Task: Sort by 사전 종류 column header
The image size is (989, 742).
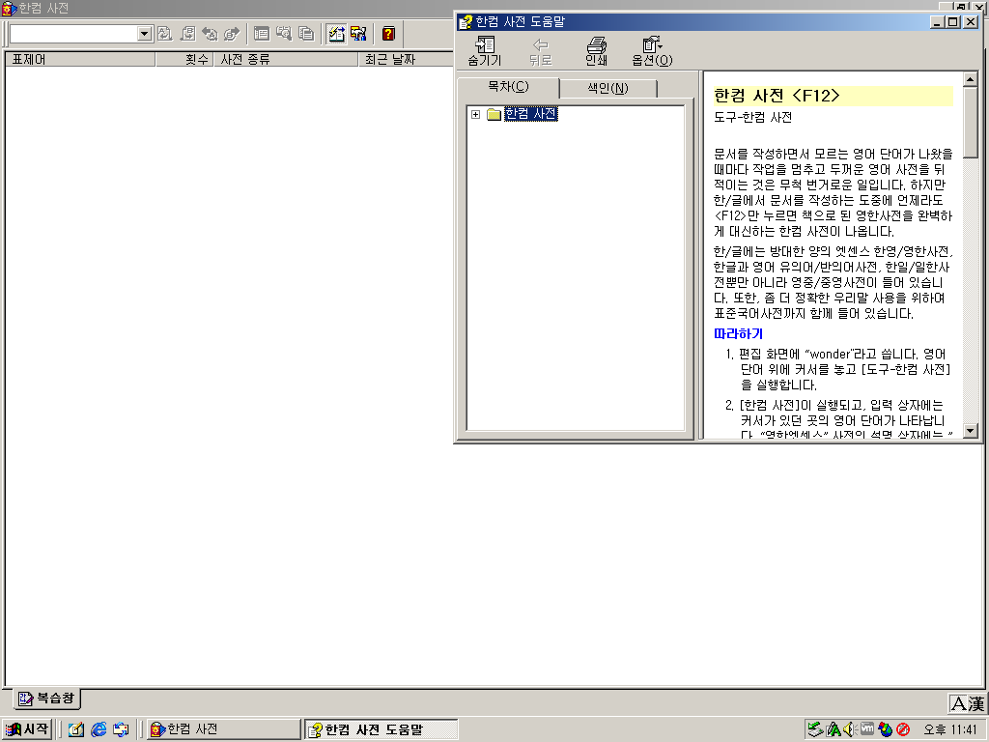Action: tap(286, 59)
